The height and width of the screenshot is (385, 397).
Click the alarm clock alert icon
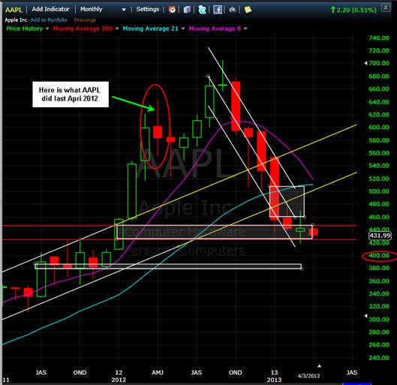point(172,10)
